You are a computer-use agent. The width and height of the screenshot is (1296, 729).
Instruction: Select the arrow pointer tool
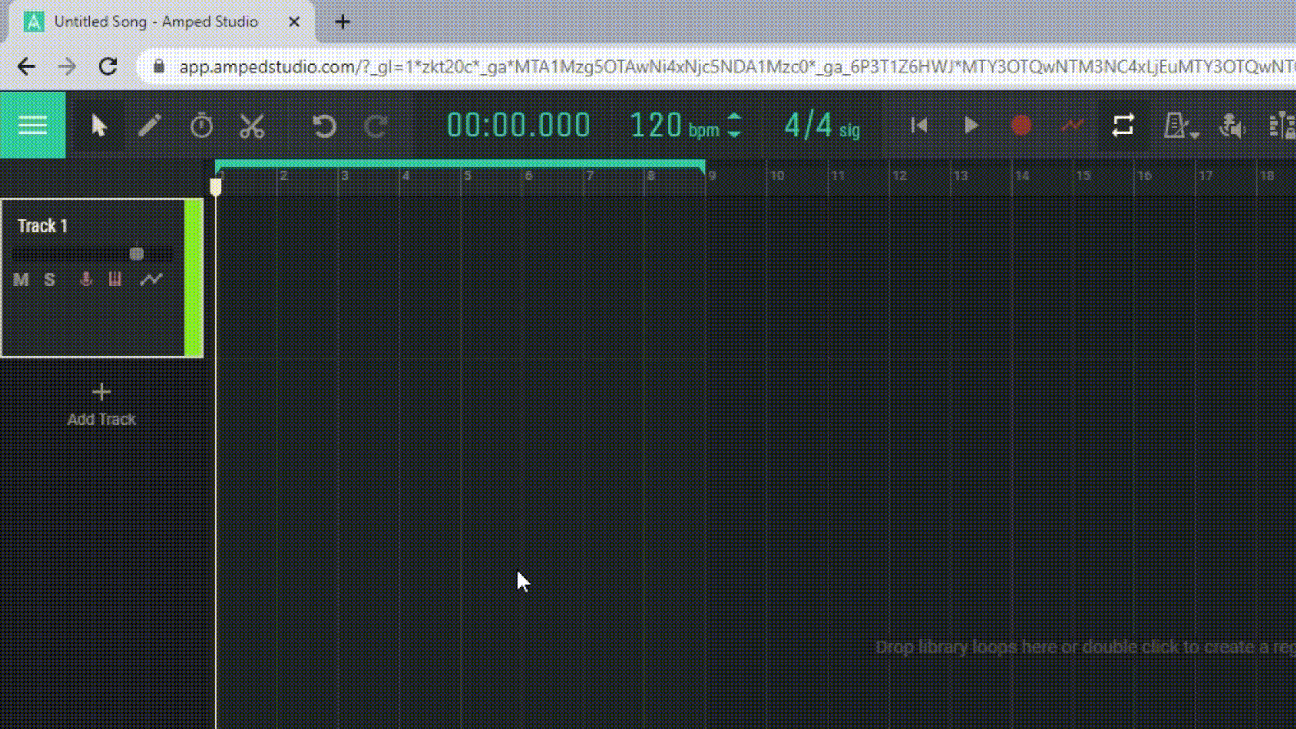[99, 126]
